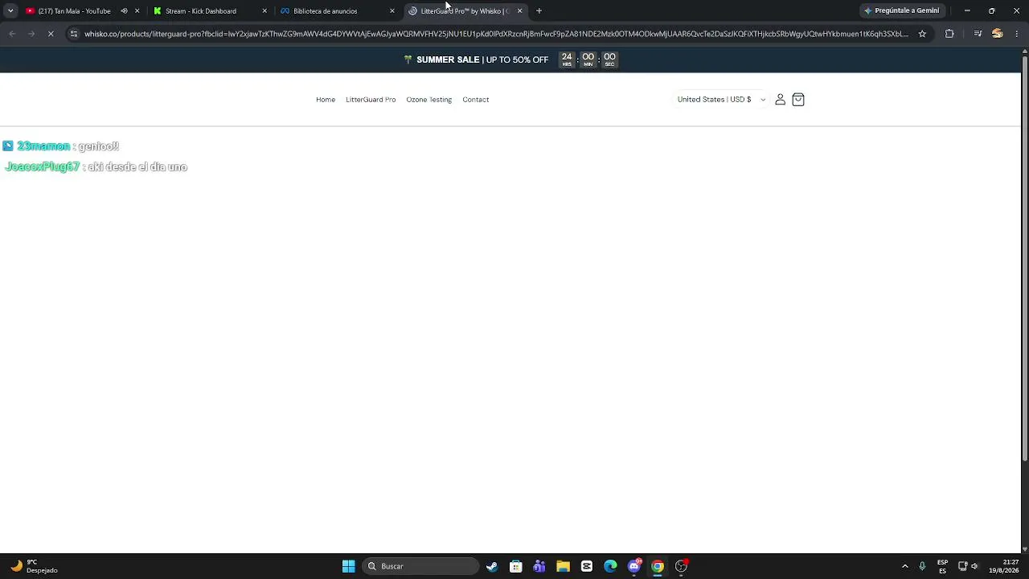
Task: Switch to the Tan Mala YouTube tab
Action: coord(74,11)
